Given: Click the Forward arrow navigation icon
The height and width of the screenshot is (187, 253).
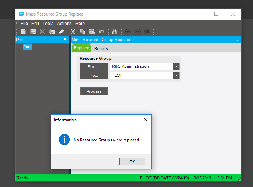Looking at the screenshot, I should [138, 32].
